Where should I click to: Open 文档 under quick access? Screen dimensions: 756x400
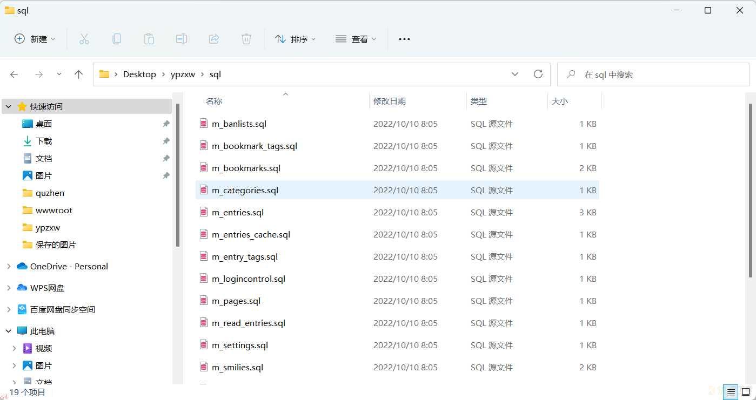pyautogui.click(x=43, y=158)
